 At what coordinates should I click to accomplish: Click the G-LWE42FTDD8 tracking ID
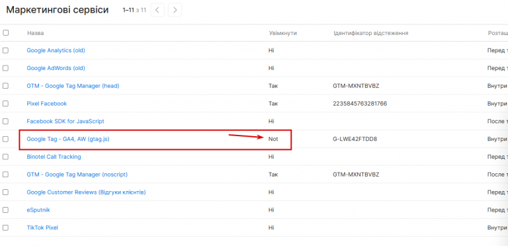pos(355,139)
